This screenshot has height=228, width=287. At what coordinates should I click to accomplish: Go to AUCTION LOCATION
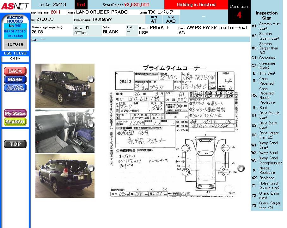point(15,88)
